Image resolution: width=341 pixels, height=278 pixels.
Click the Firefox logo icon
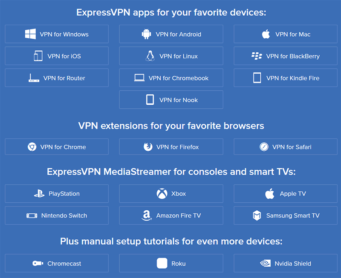pyautogui.click(x=148, y=147)
